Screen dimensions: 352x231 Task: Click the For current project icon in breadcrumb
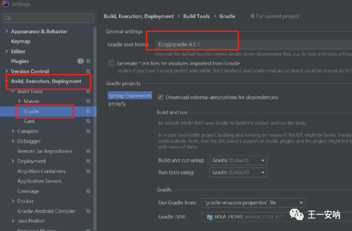click(x=253, y=16)
